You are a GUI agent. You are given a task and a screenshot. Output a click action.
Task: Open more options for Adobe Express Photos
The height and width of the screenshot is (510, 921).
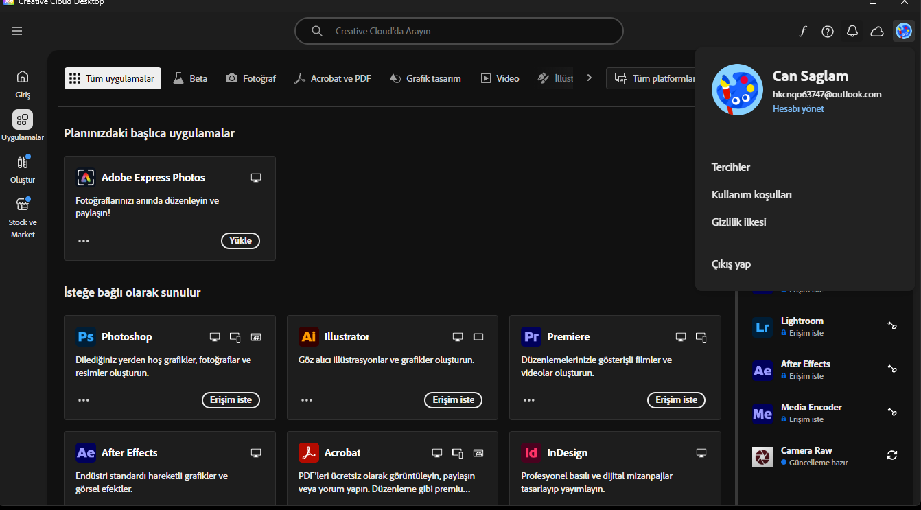click(x=84, y=241)
